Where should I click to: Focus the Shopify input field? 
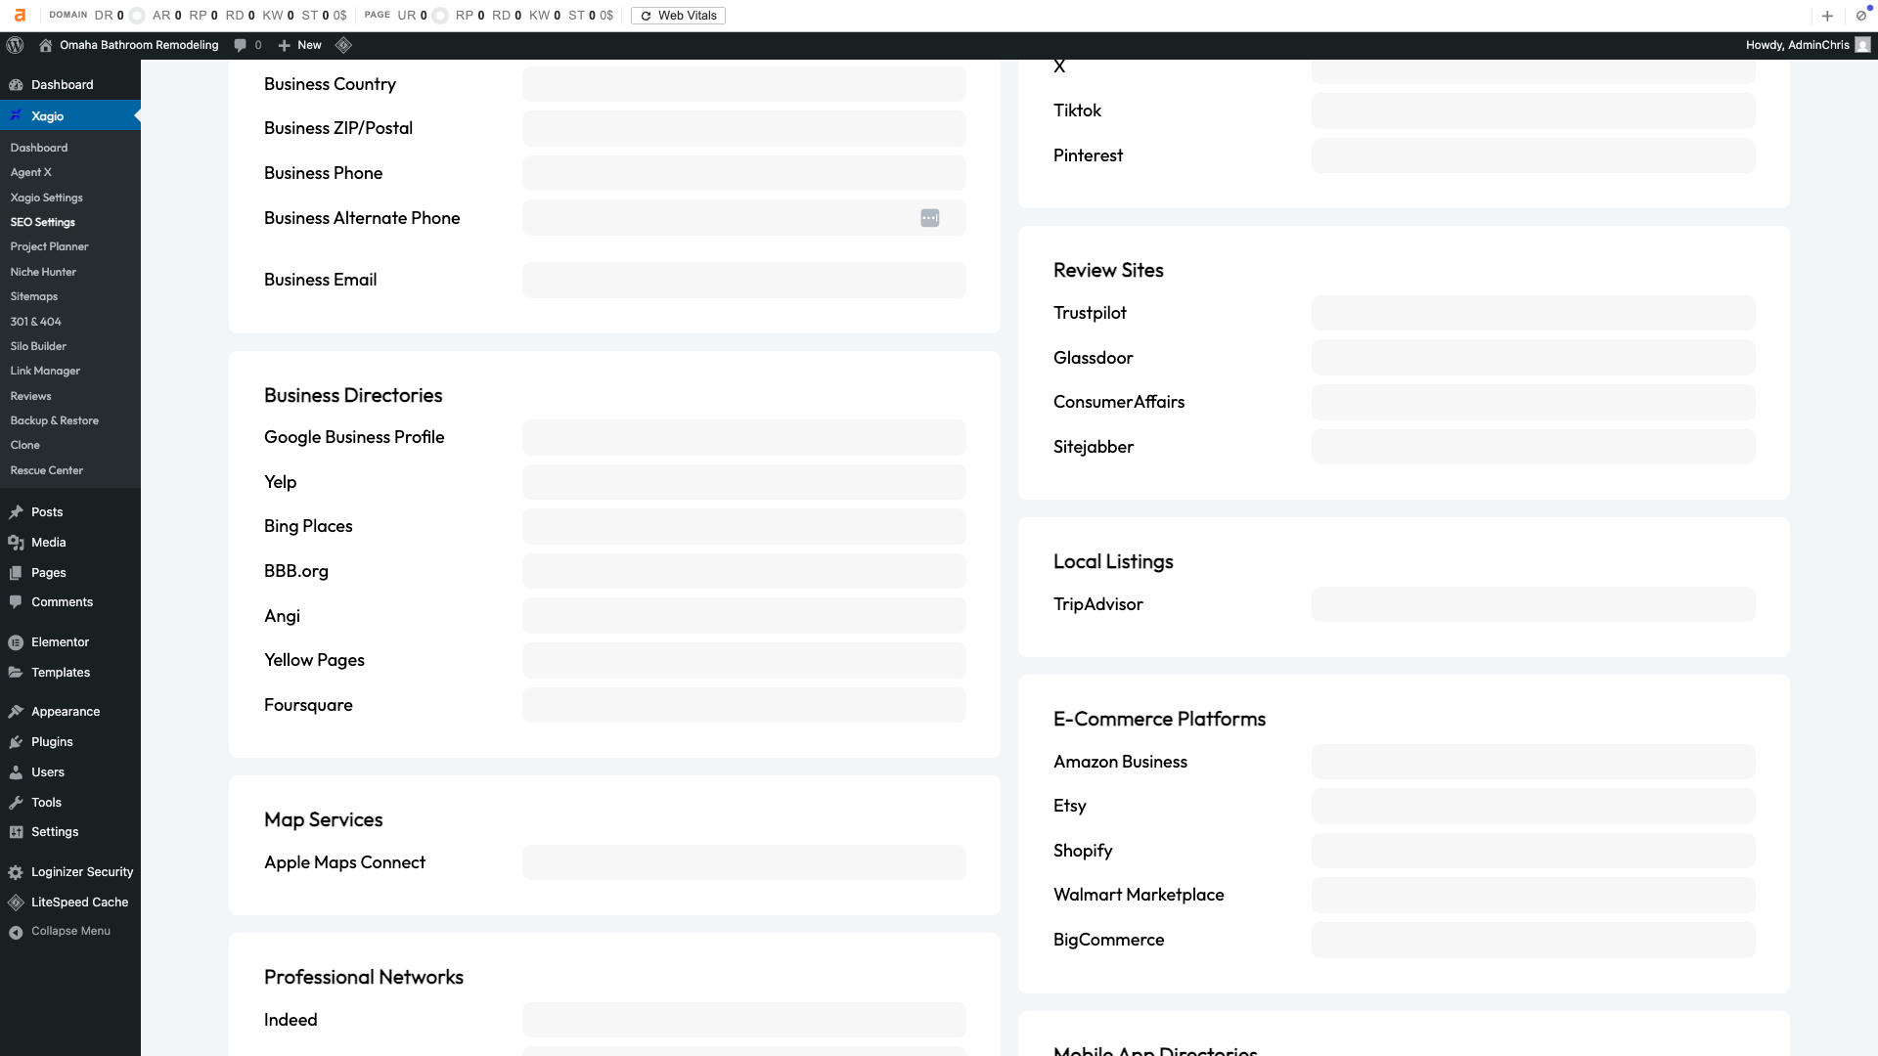1533,851
